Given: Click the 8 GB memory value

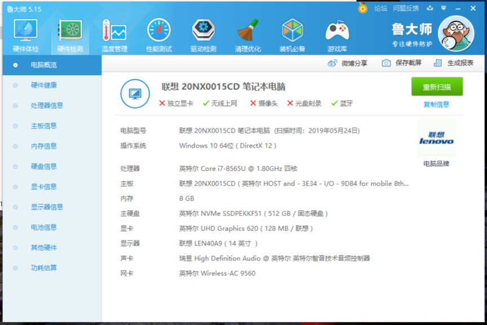Looking at the screenshot, I should pos(187,199).
